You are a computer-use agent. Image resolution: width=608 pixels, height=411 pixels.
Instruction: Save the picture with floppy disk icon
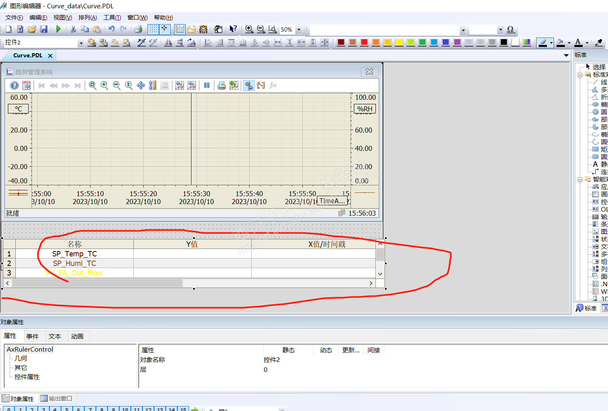[44, 29]
